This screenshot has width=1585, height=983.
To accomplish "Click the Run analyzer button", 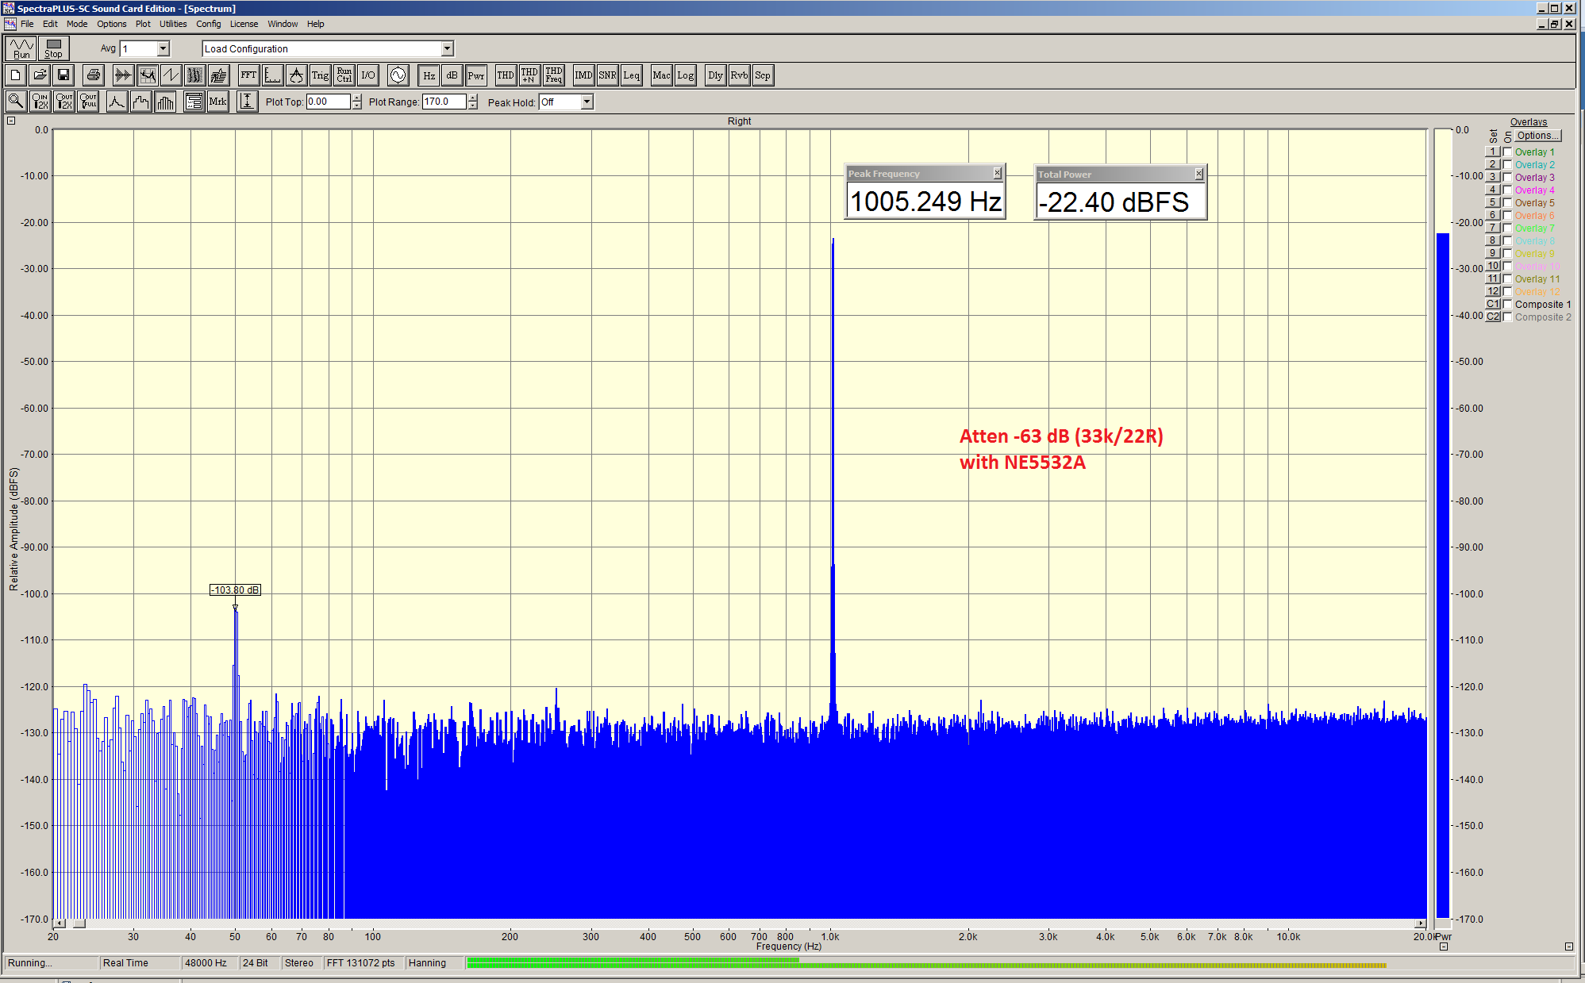I will 21,48.
